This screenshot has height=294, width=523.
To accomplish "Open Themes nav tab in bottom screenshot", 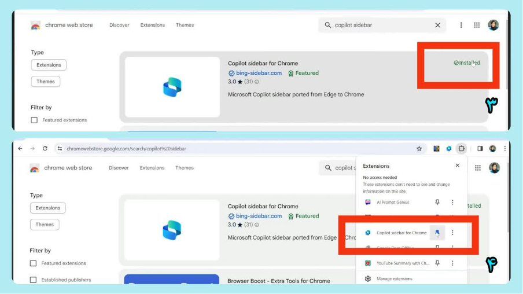I will (x=185, y=168).
